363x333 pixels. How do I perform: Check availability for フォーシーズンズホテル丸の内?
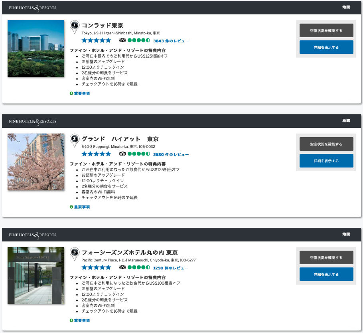click(x=326, y=257)
